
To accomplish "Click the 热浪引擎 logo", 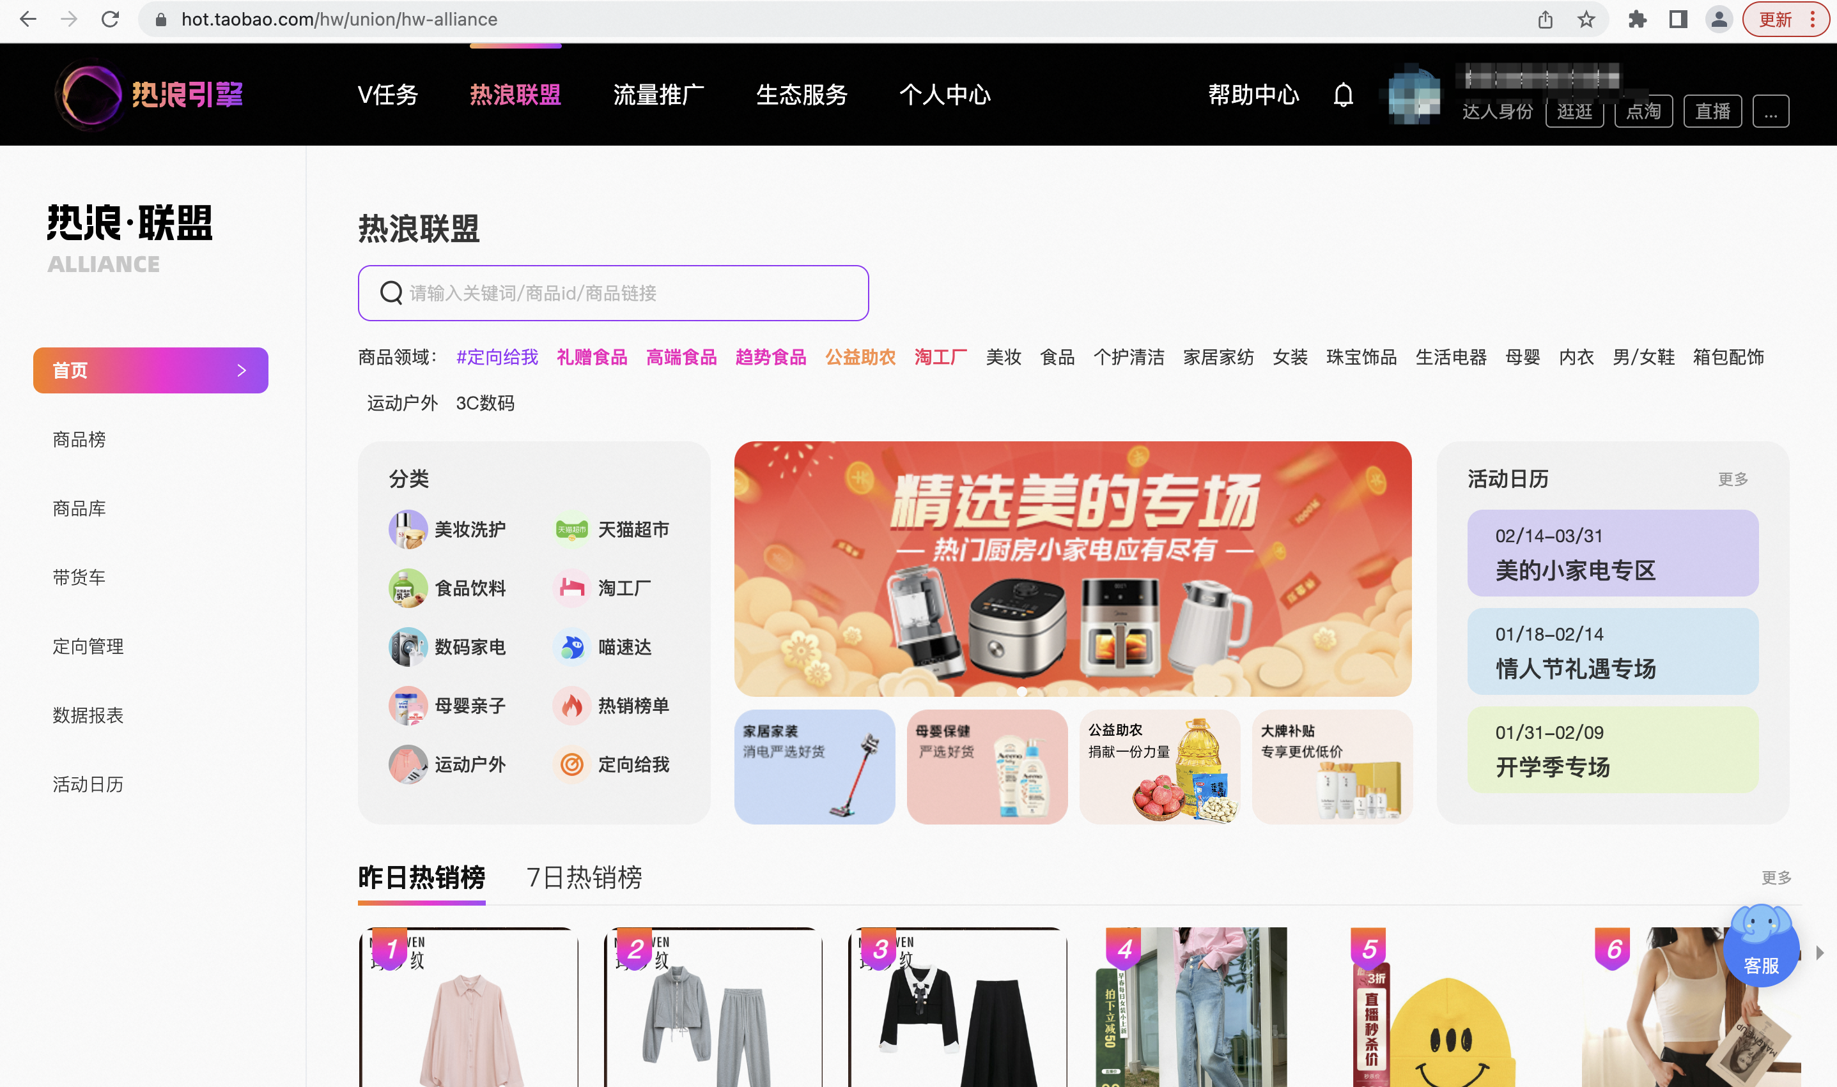I will (149, 95).
